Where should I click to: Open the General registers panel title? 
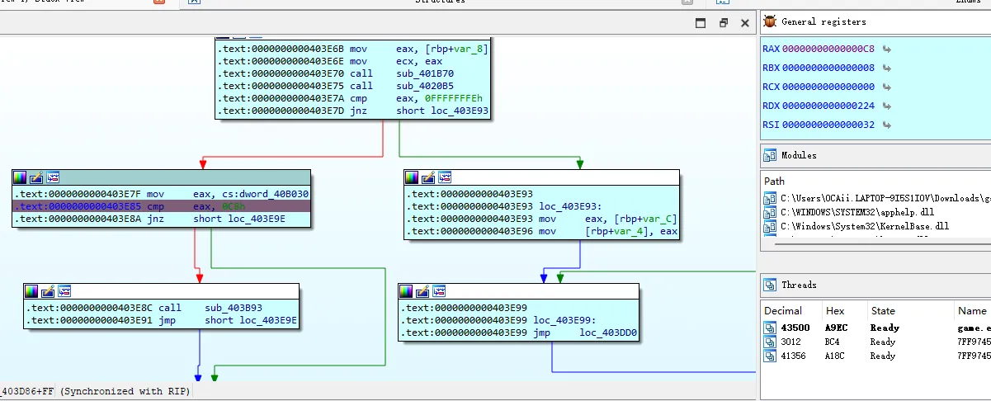coord(823,22)
